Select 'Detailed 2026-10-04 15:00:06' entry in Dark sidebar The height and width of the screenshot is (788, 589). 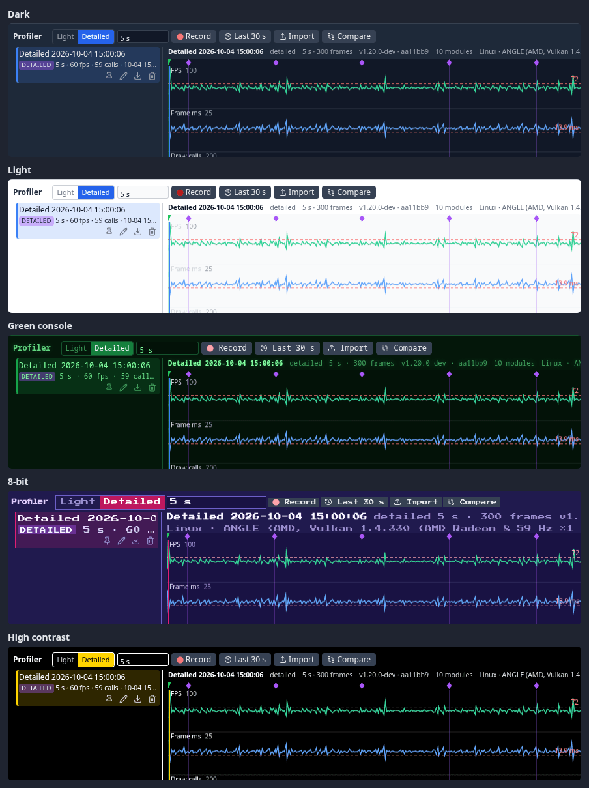tap(88, 65)
